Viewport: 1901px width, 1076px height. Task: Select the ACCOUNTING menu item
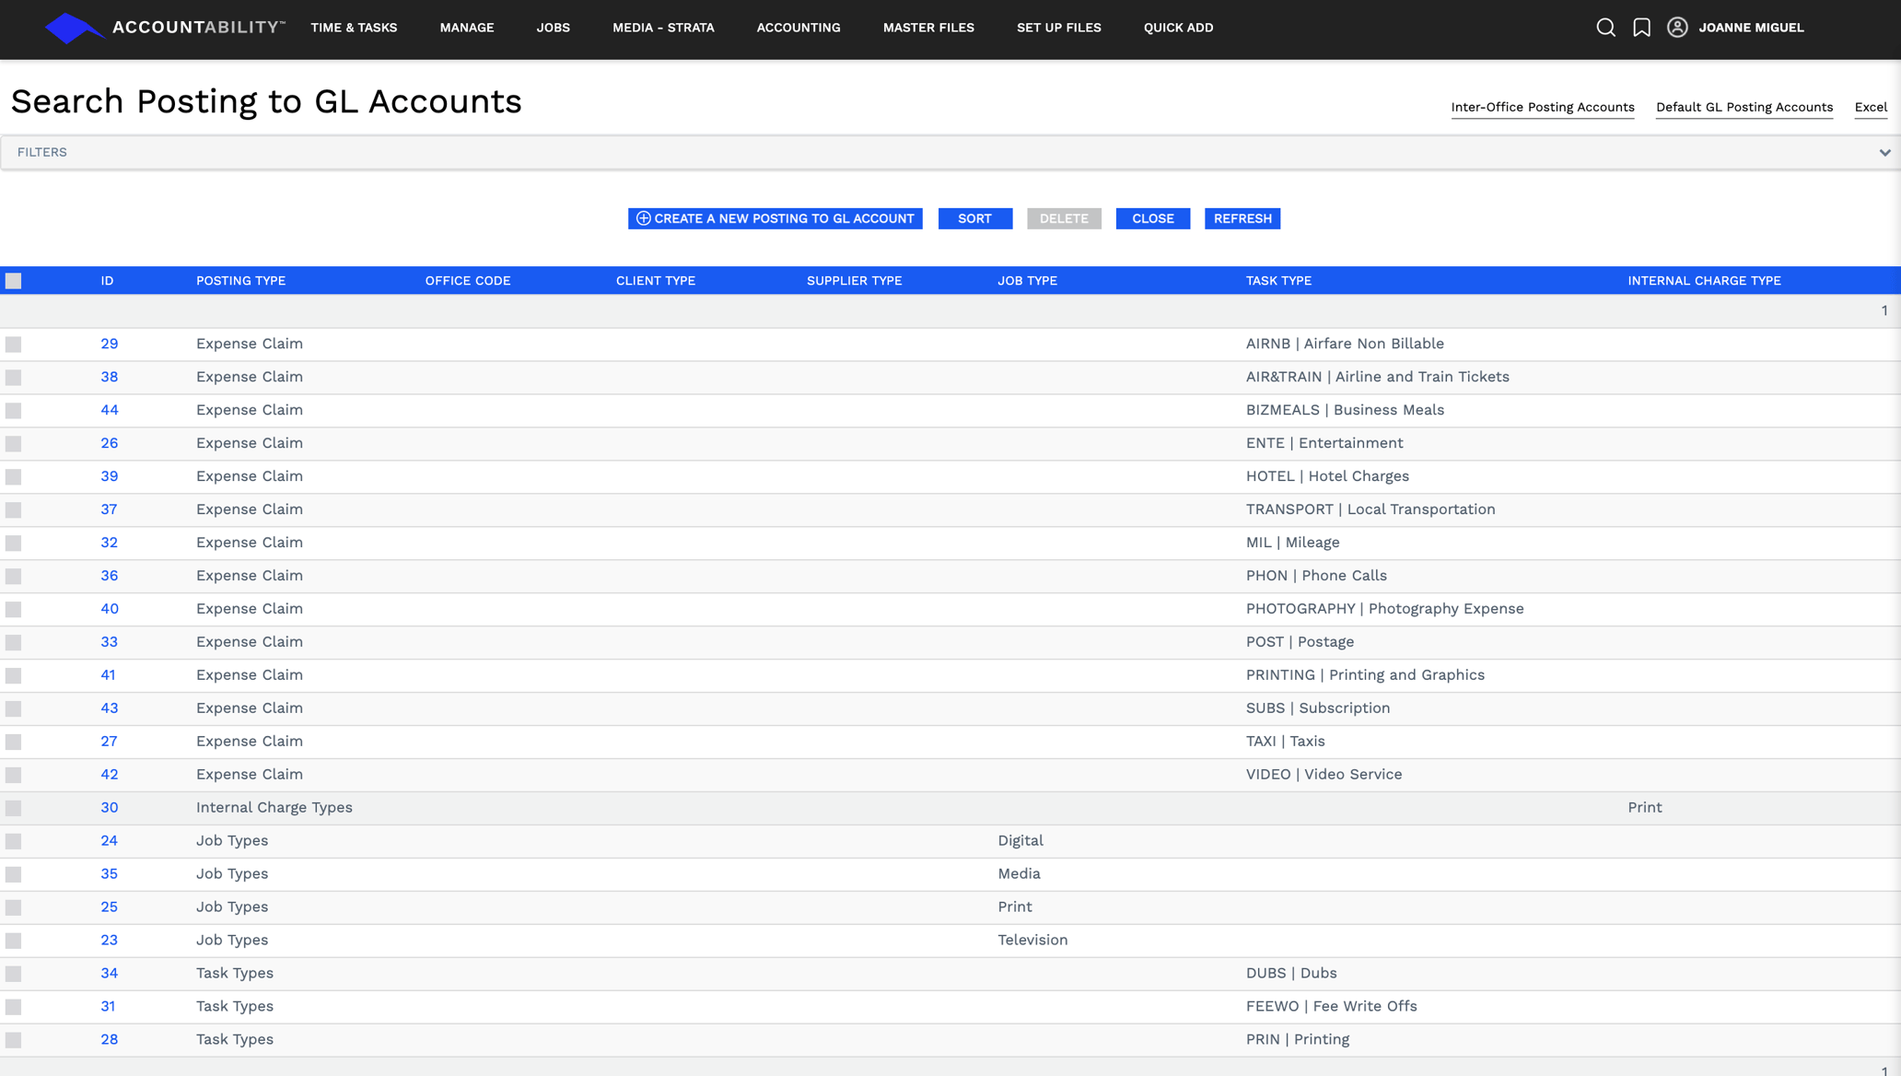[798, 28]
